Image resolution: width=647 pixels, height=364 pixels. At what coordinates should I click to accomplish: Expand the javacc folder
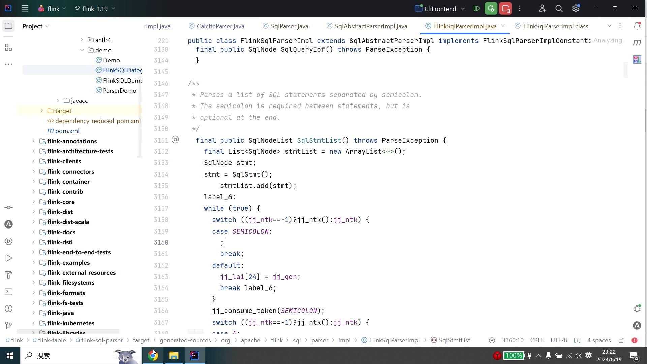click(x=57, y=100)
